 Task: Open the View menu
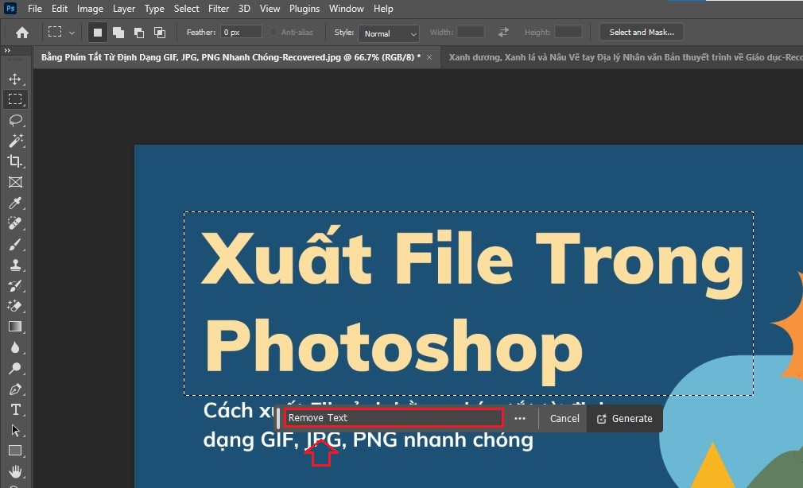[270, 9]
